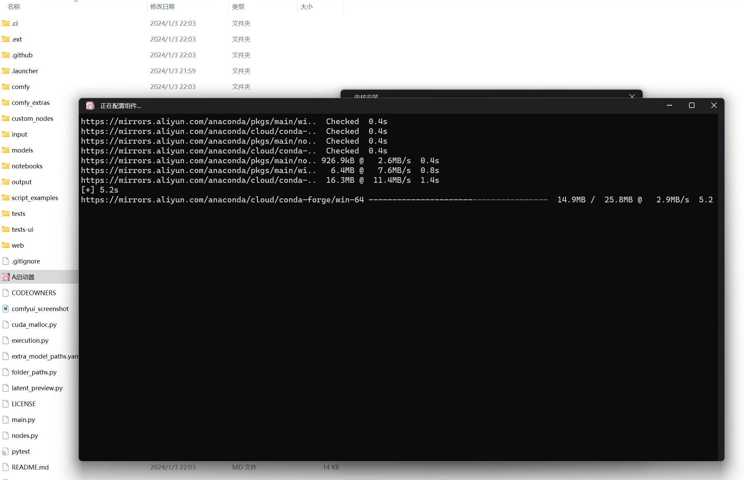
Task: Click the models folder icon
Action: coord(6,150)
